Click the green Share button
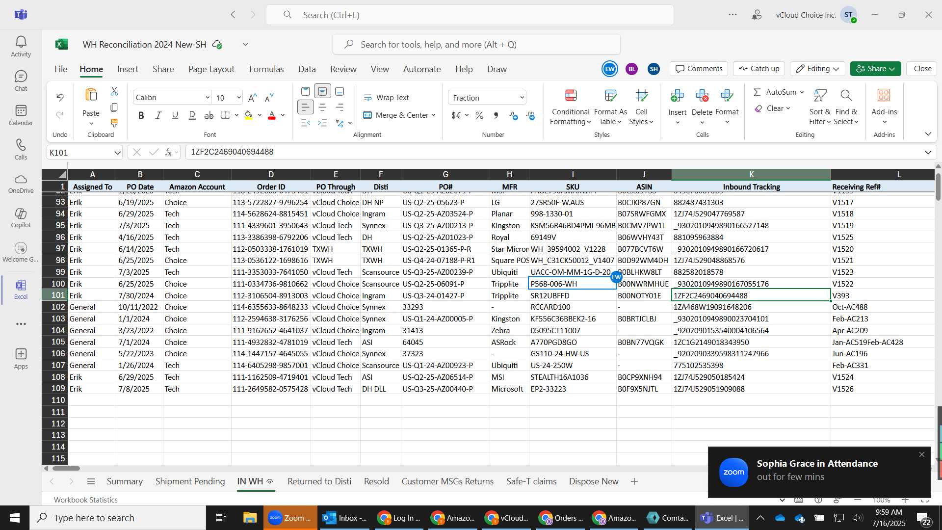 (876, 69)
